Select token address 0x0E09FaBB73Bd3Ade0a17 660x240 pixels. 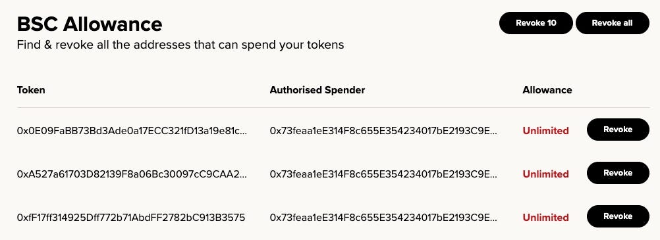point(132,131)
